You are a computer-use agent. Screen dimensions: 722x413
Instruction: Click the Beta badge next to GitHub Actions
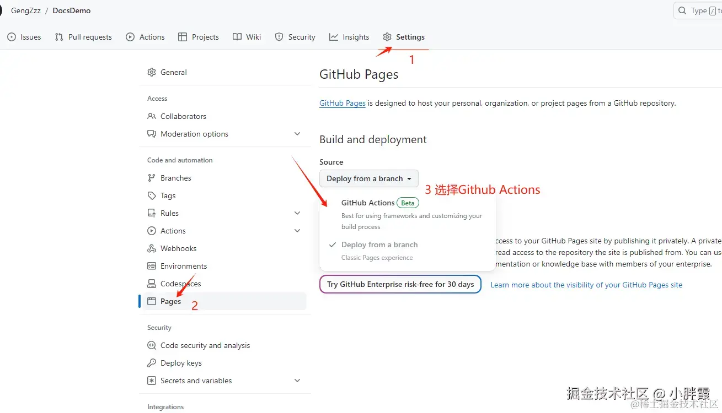[408, 203]
